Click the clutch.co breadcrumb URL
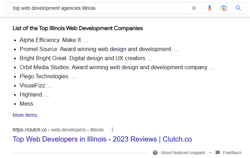Viewport: 250px width, 158px height. coord(58,130)
